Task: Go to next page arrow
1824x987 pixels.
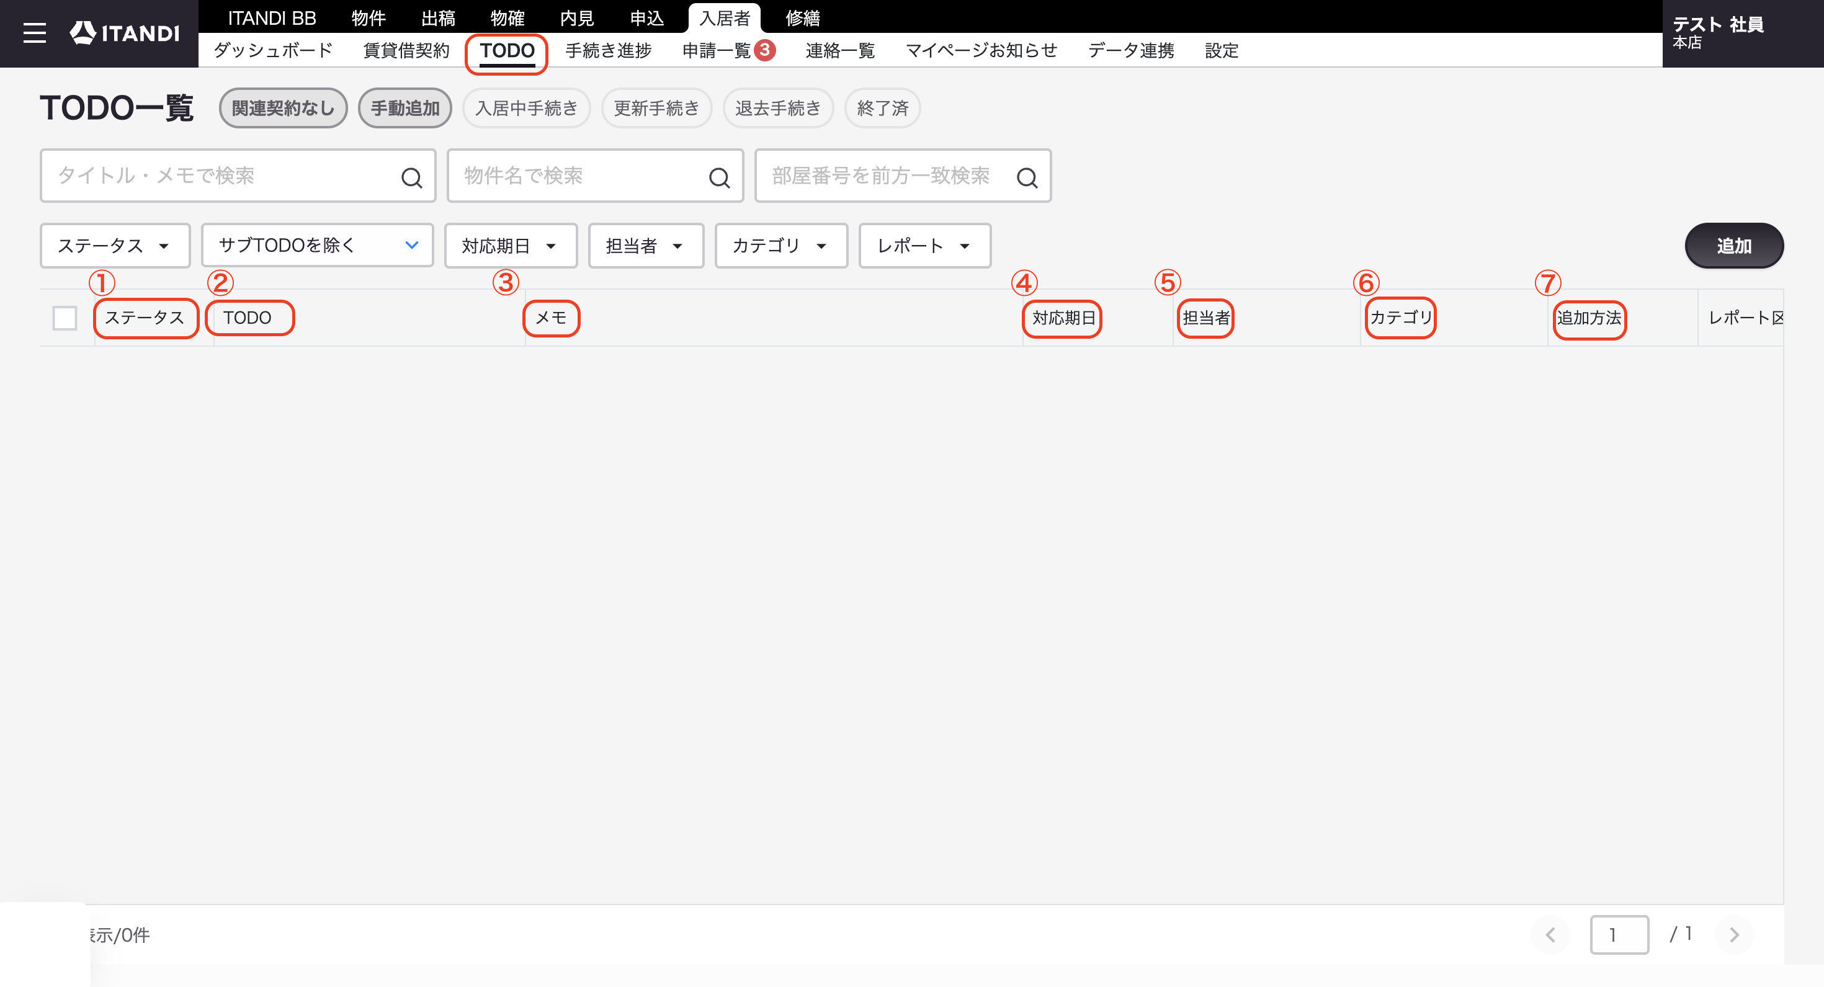Action: click(1734, 935)
